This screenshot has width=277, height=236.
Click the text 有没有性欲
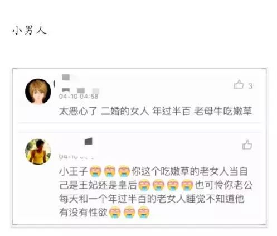click(x=83, y=212)
